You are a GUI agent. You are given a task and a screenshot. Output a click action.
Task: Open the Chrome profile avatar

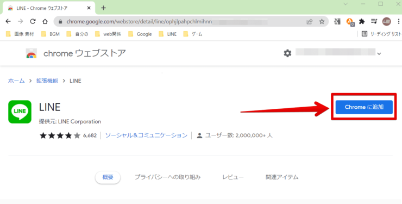(387, 22)
